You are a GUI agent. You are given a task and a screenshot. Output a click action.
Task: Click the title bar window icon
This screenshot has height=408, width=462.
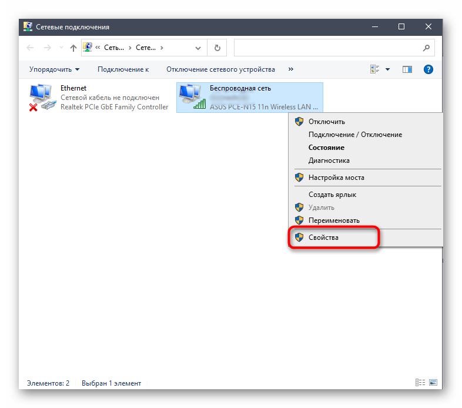28,26
